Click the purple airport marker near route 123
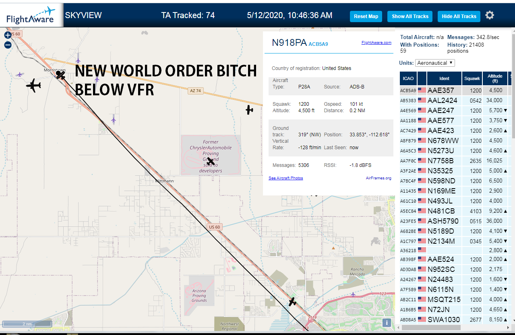 (x=353, y=294)
